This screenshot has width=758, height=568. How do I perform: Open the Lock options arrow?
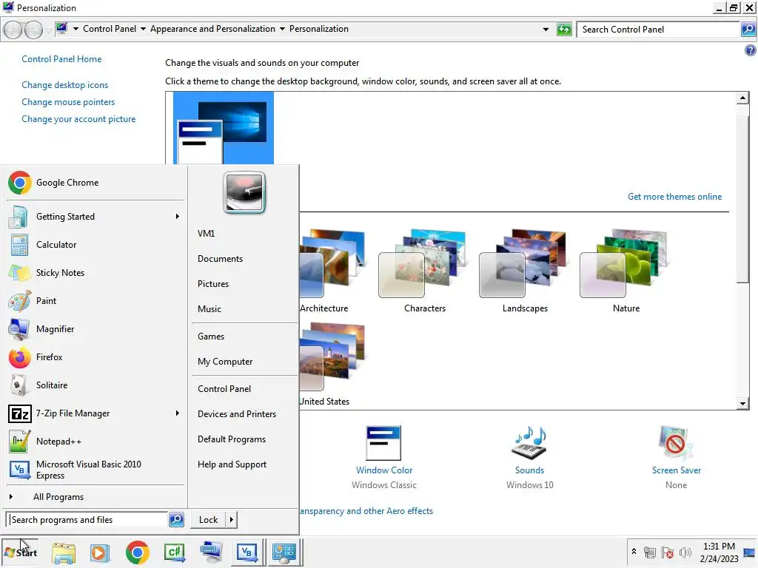pos(232,520)
